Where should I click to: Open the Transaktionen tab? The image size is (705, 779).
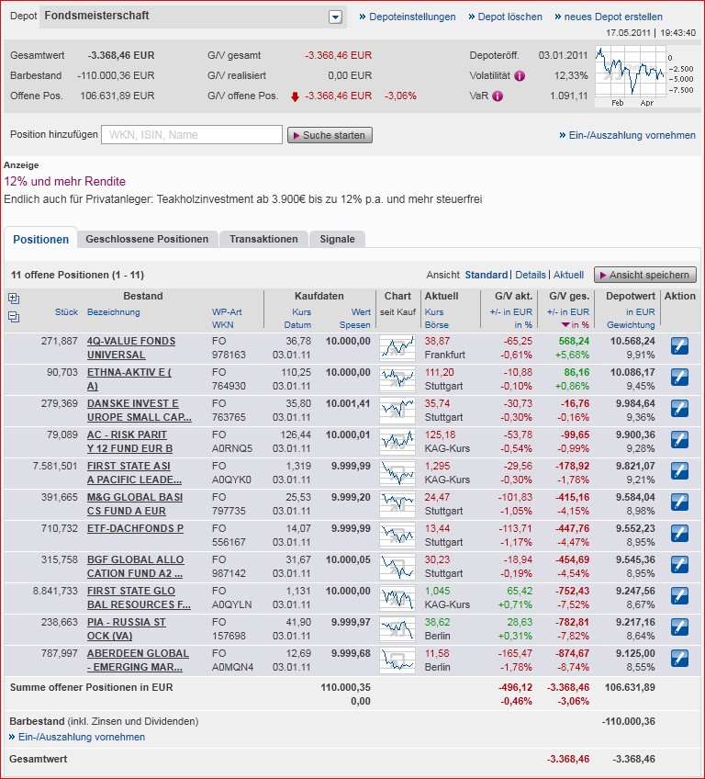(263, 239)
